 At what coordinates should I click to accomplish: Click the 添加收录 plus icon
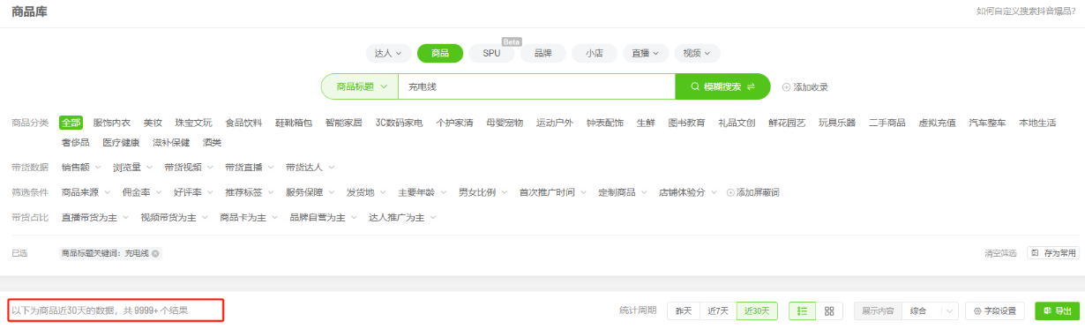pos(786,87)
